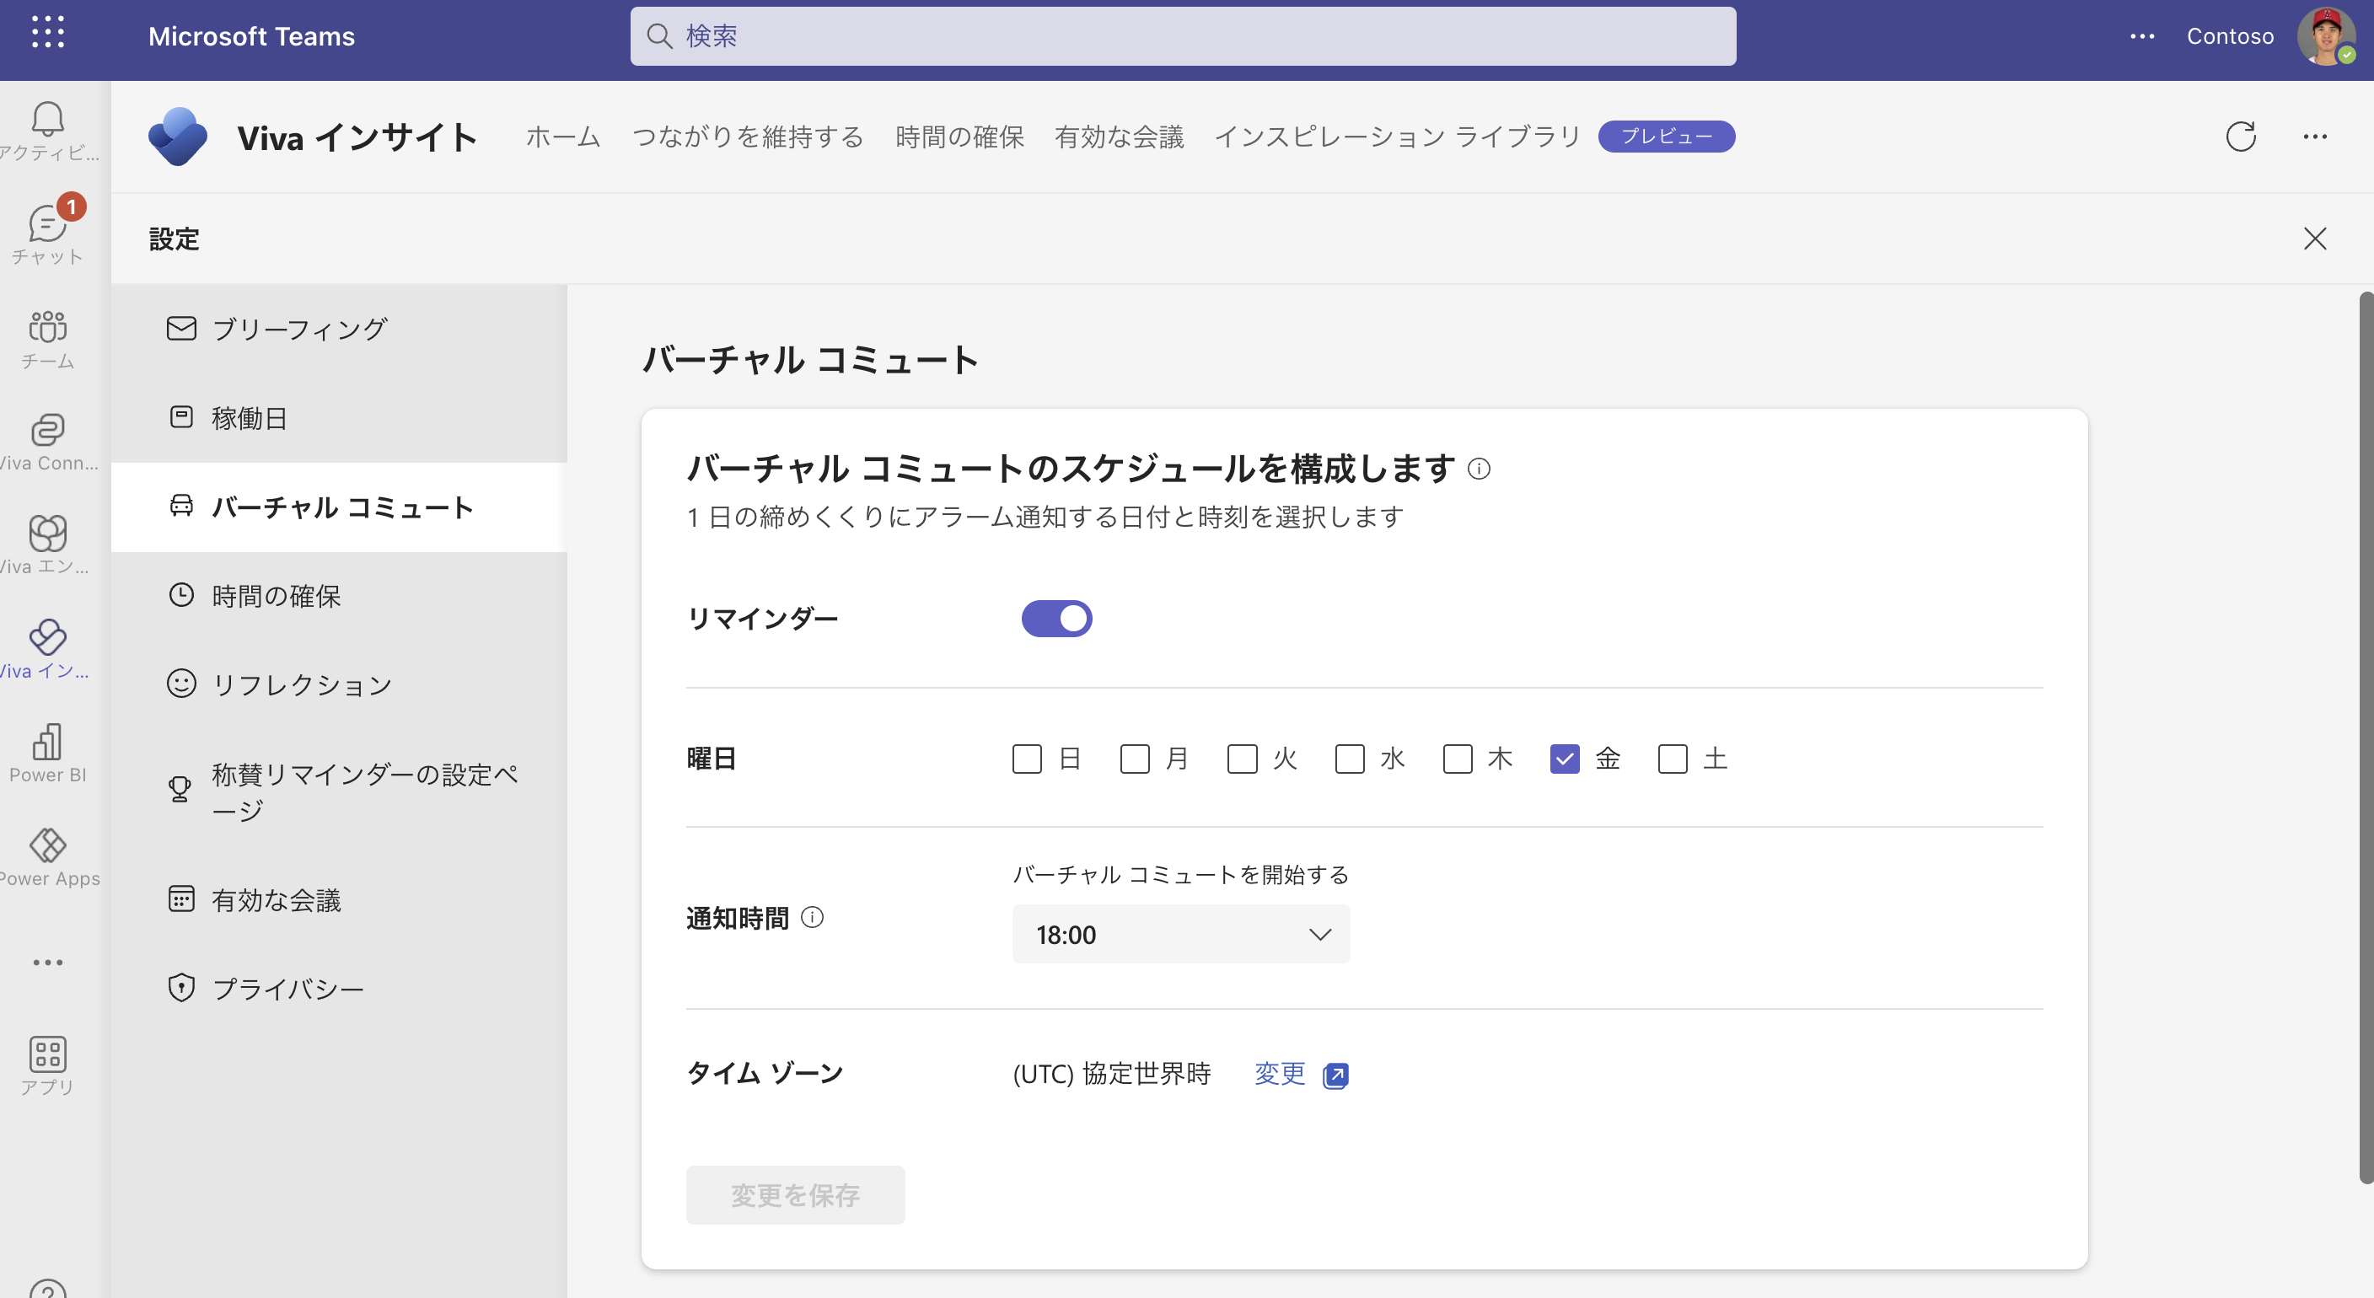Check the 水 (Wednesday) checkbox

coord(1349,759)
